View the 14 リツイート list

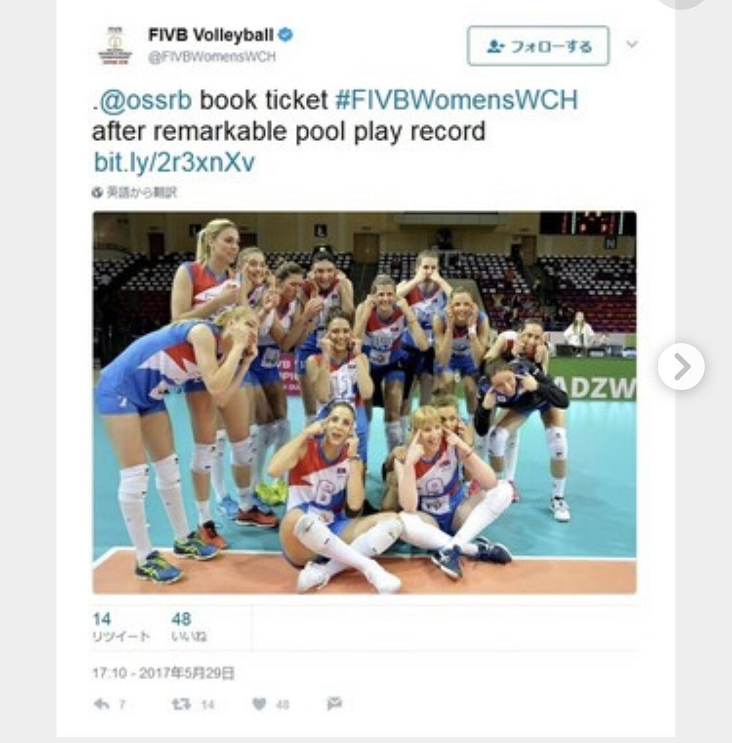point(121,627)
